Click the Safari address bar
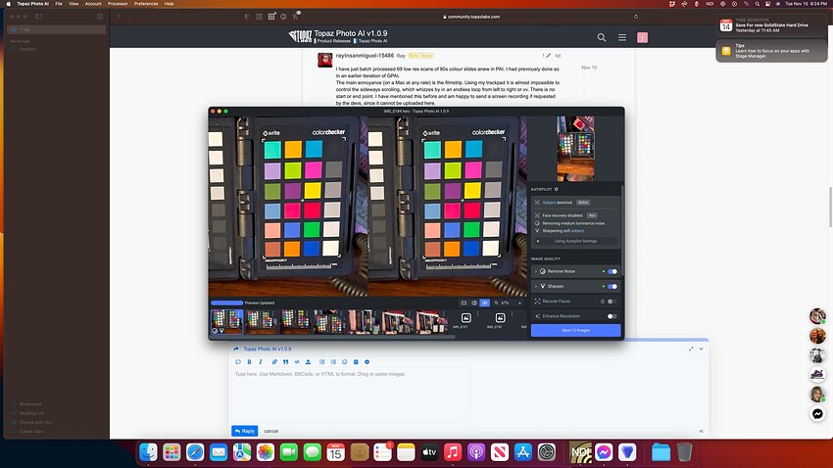 [471, 17]
